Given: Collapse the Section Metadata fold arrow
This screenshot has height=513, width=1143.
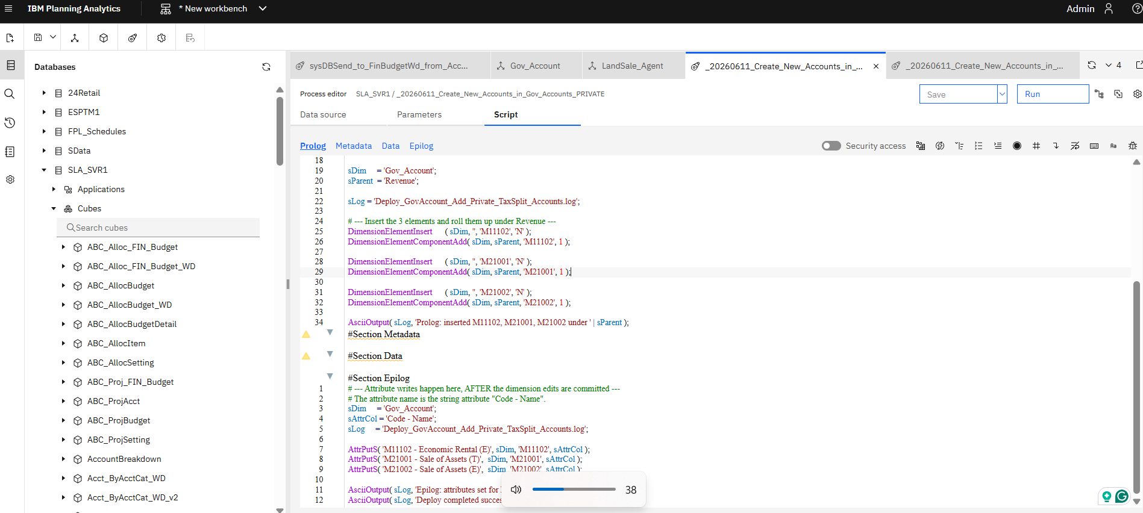Looking at the screenshot, I should pos(330,332).
